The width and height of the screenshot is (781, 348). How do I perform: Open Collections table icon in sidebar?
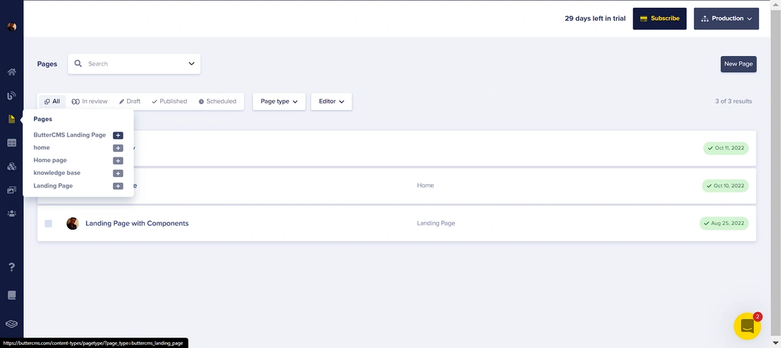(12, 142)
